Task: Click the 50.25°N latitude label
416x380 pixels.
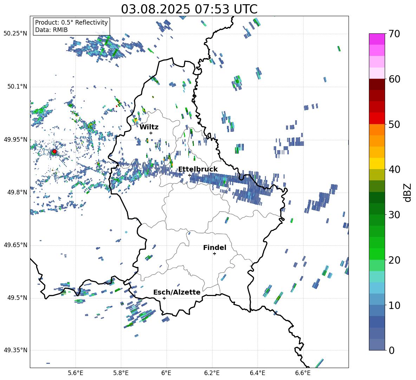Action: (15, 34)
